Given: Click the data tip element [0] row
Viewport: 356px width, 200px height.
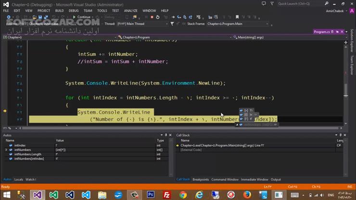Looking at the screenshot, I should [246, 111].
